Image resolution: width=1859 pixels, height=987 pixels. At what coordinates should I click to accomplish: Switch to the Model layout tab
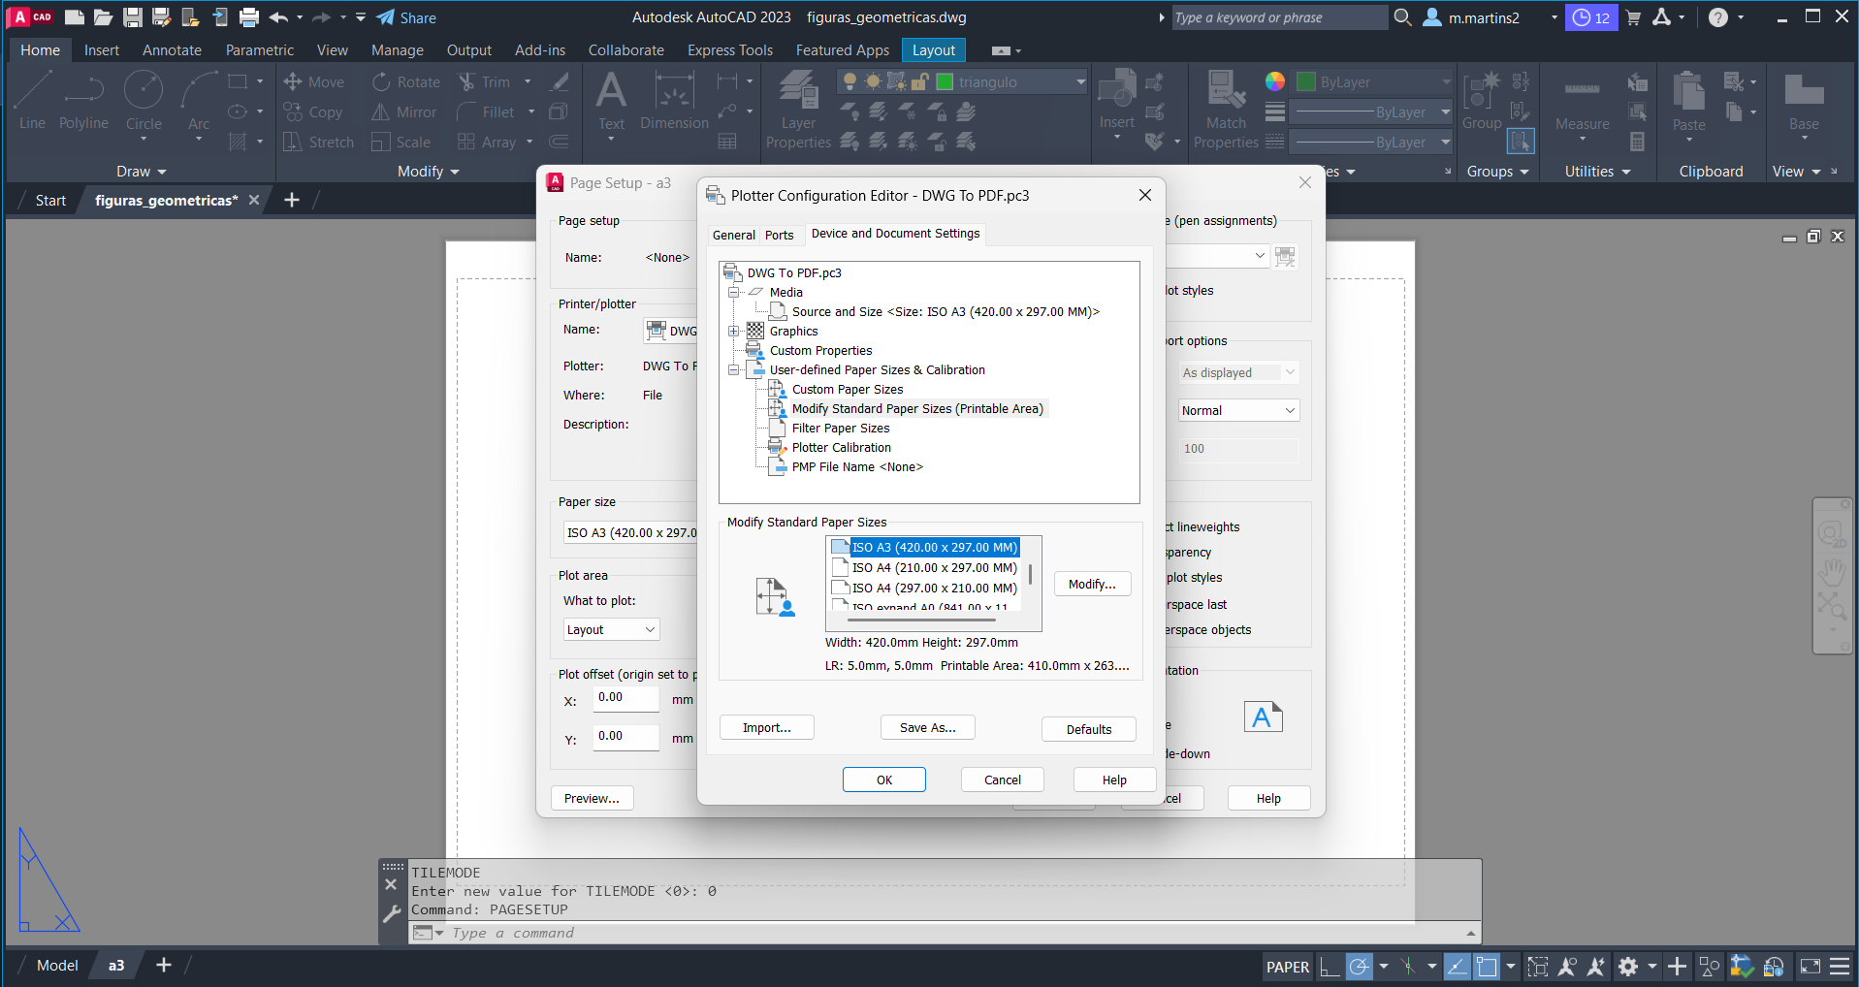coord(57,966)
